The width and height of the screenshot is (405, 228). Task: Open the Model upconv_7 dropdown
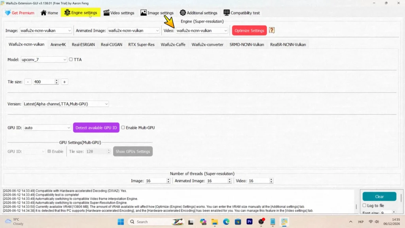[x=44, y=59]
